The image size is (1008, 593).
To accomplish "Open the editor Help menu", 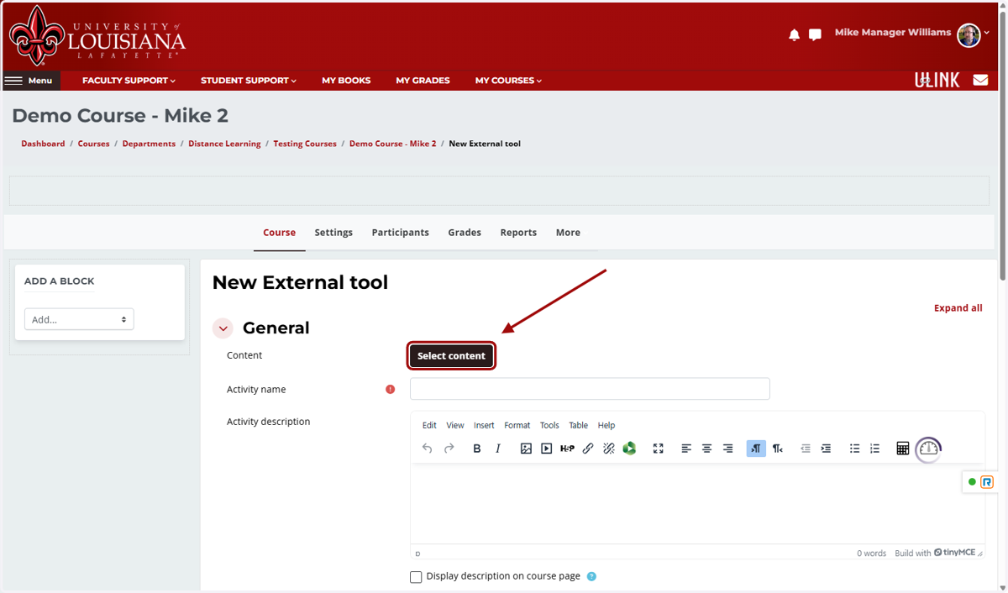I will [x=606, y=425].
